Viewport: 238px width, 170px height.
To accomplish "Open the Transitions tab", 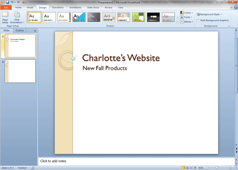I will [58, 7].
